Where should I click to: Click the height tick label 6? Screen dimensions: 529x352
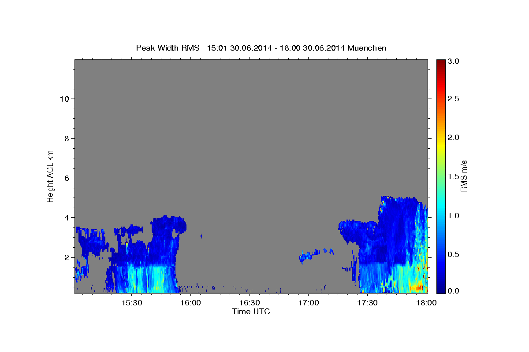tap(67, 178)
